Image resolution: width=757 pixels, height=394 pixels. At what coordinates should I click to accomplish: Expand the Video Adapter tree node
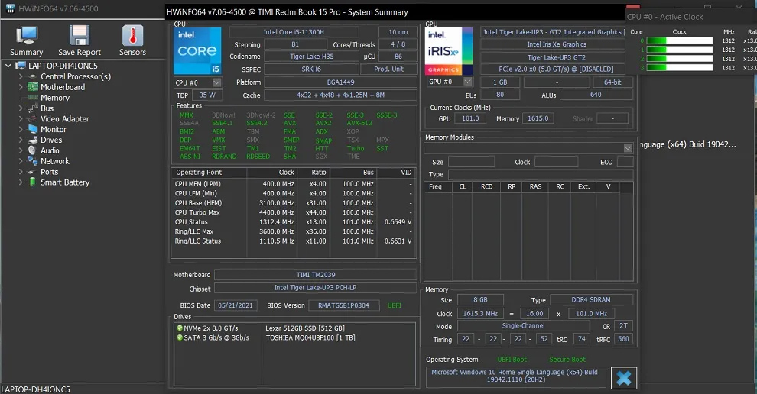coord(21,118)
